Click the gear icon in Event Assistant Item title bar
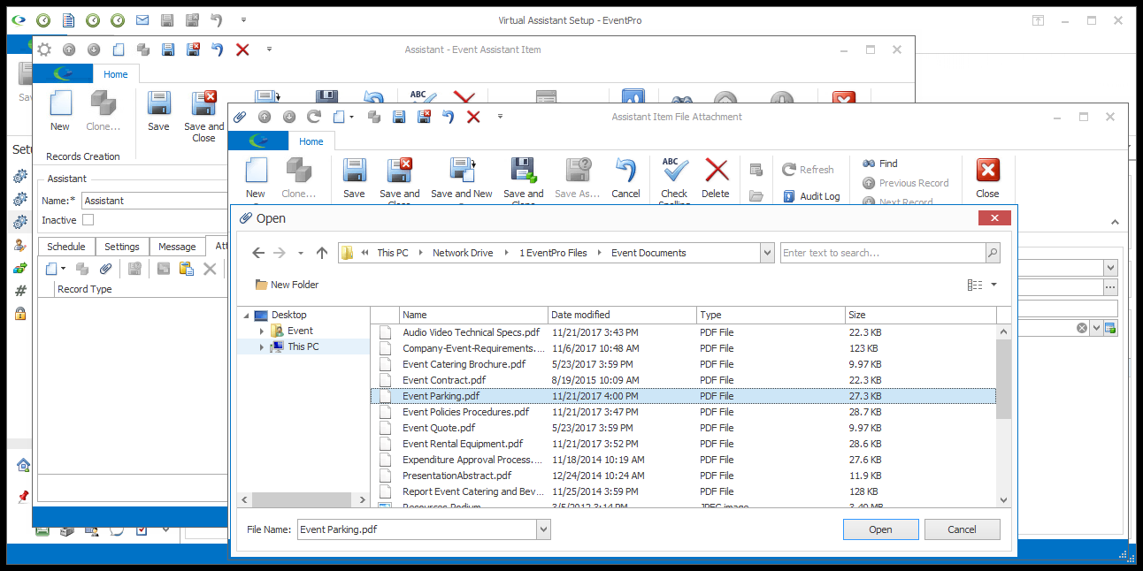 click(x=44, y=49)
